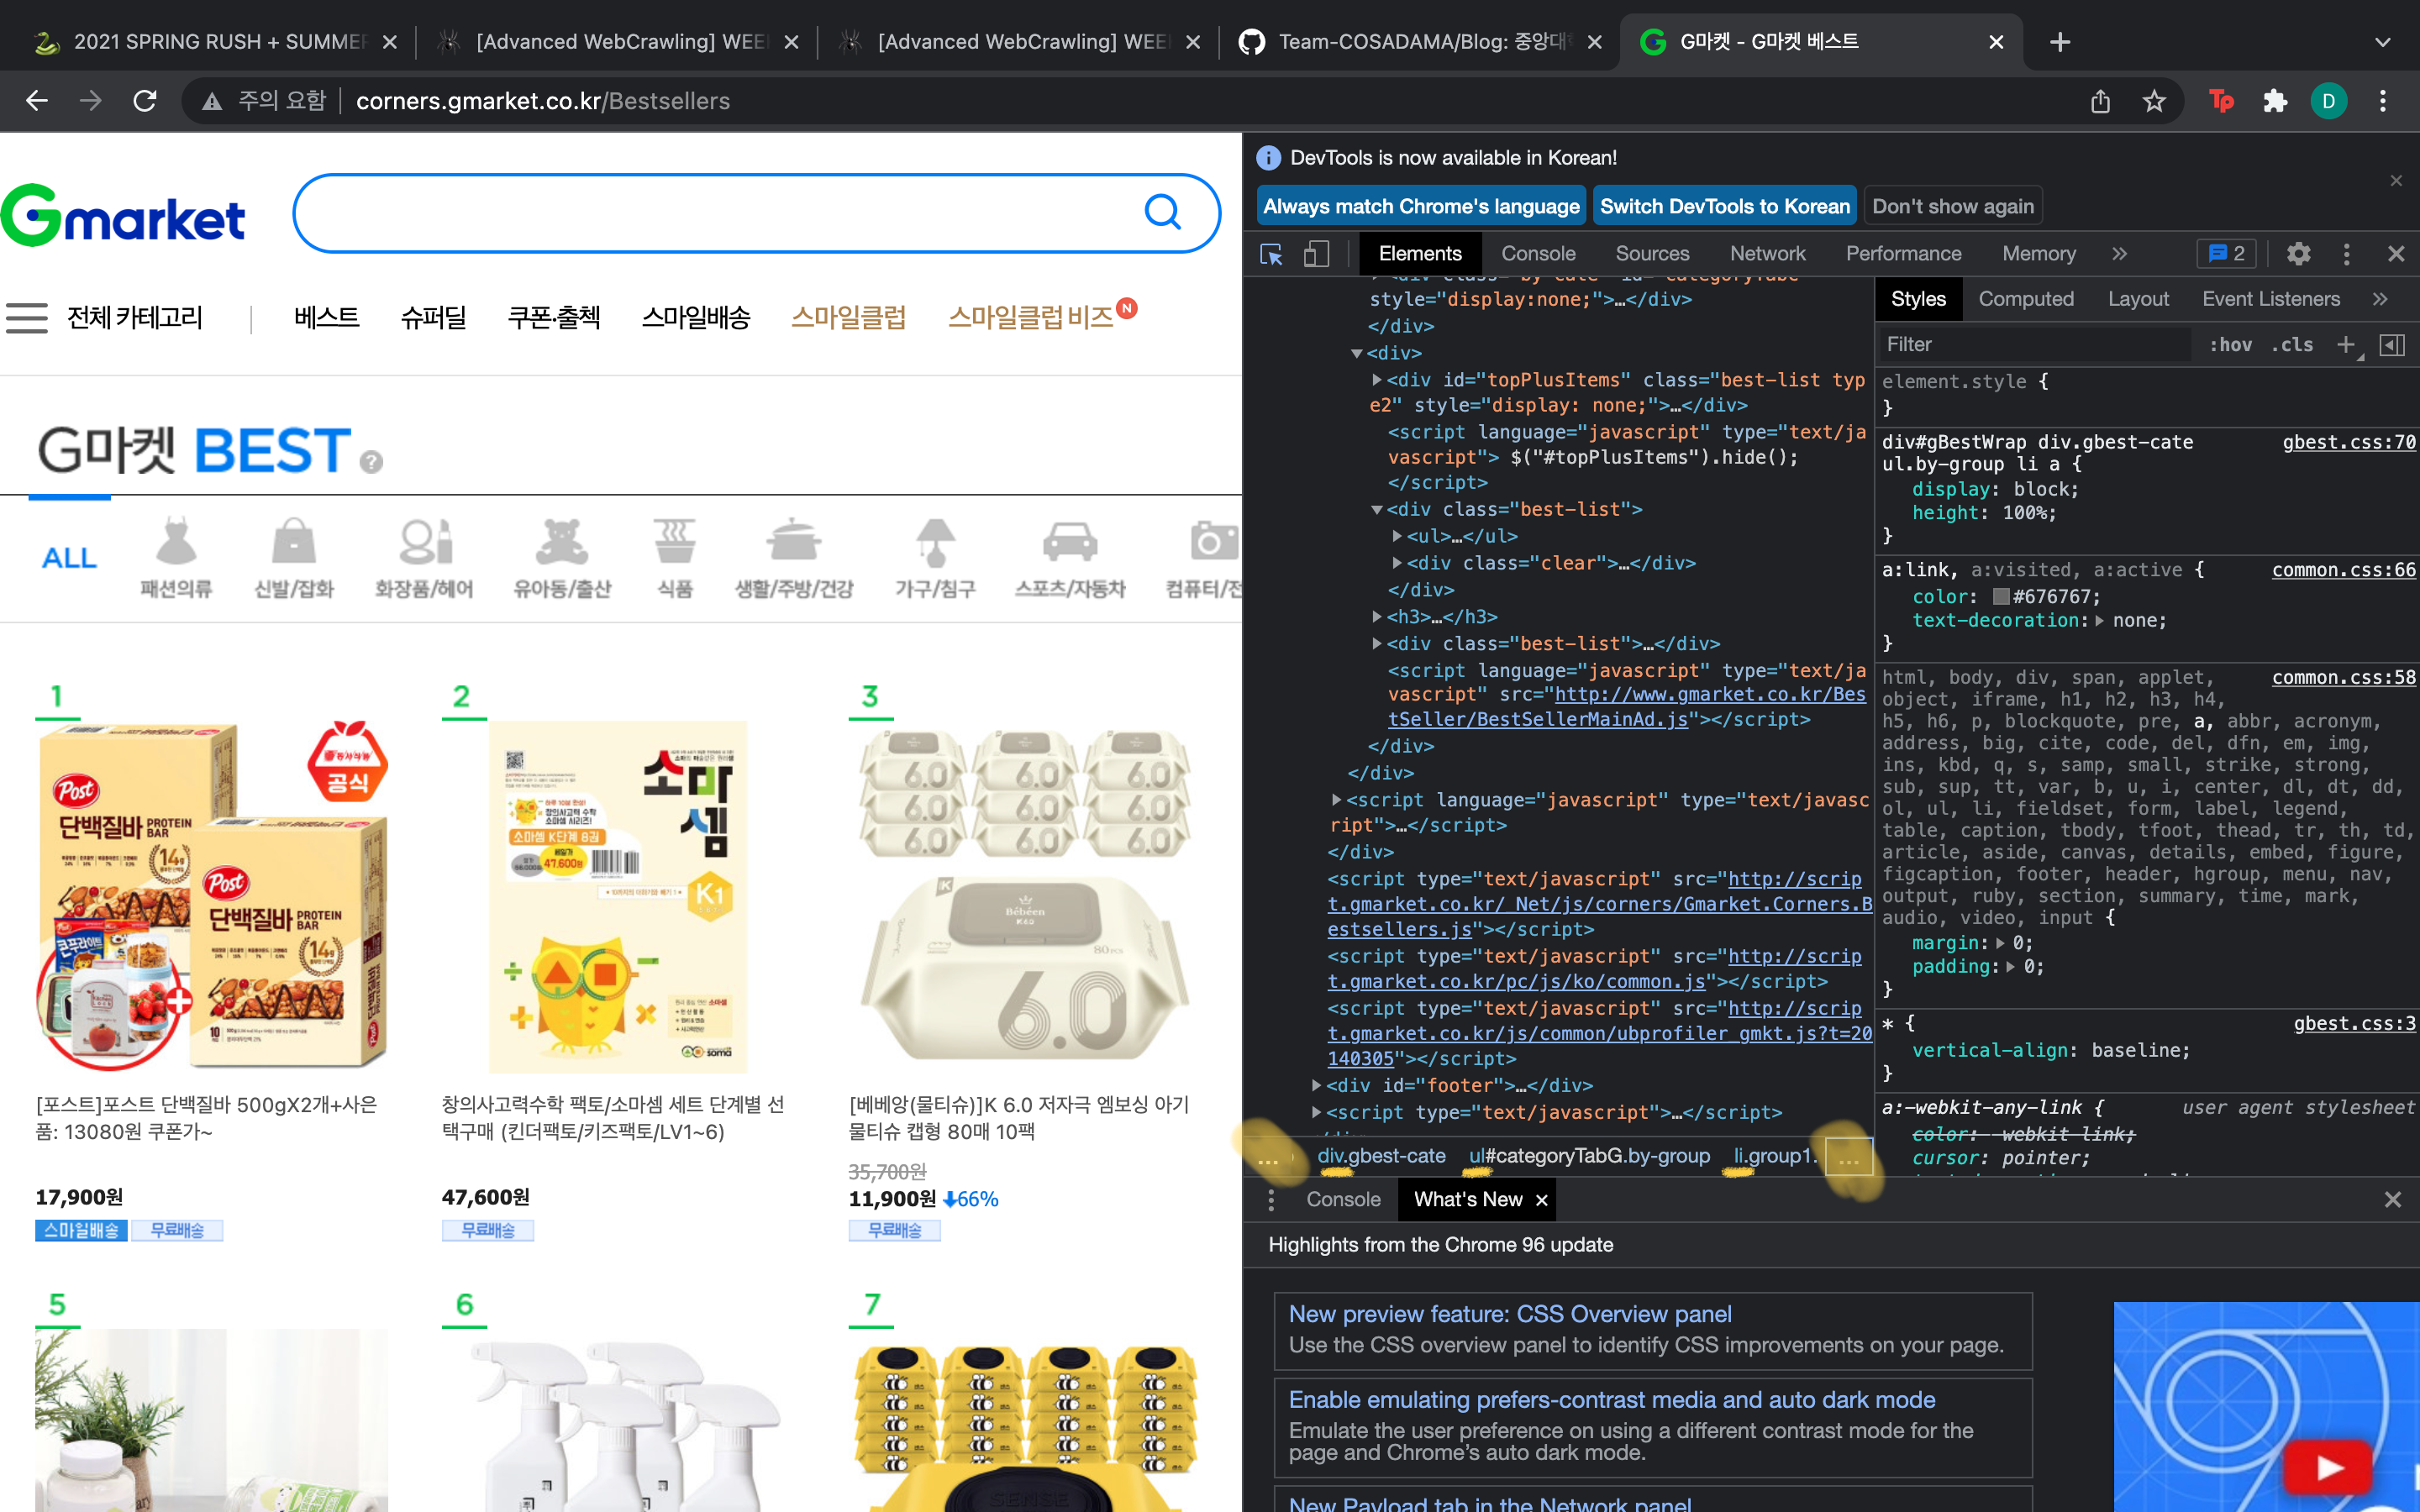Viewport: 2420px width, 1512px height.
Task: Open DevTools settings gear
Action: [2299, 254]
